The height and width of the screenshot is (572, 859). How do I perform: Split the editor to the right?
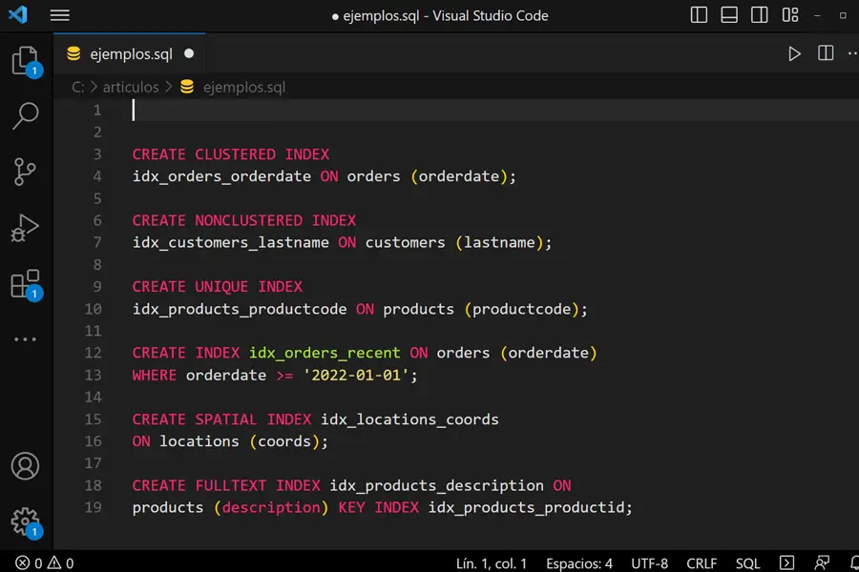coord(826,54)
